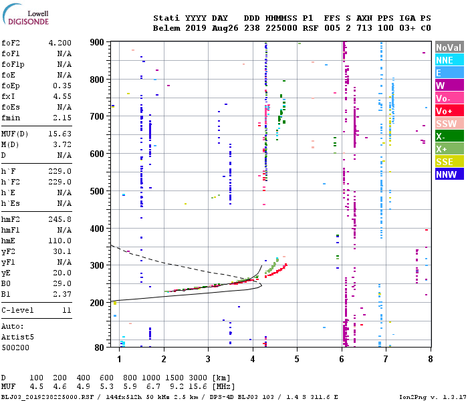
Task: Select the NoVal legend swatch
Action: point(449,47)
